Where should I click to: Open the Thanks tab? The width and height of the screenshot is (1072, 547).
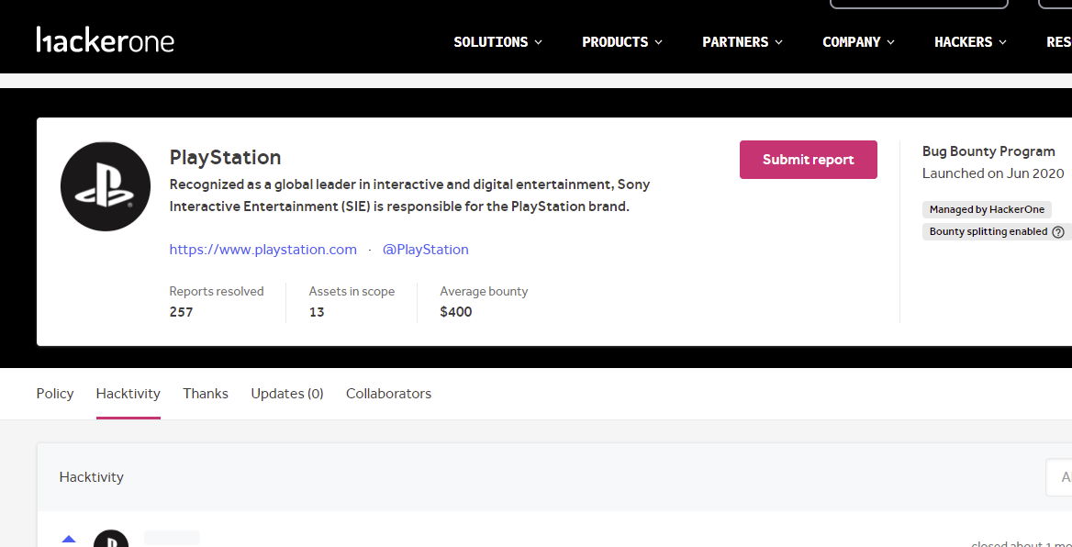coord(206,394)
